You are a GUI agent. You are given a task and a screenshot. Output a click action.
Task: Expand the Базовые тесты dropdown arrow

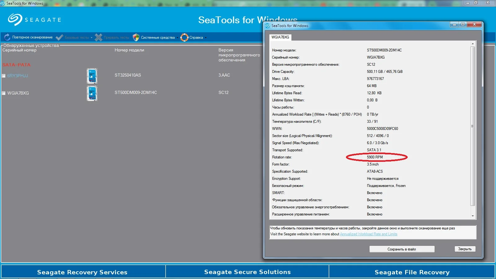[x=91, y=38]
